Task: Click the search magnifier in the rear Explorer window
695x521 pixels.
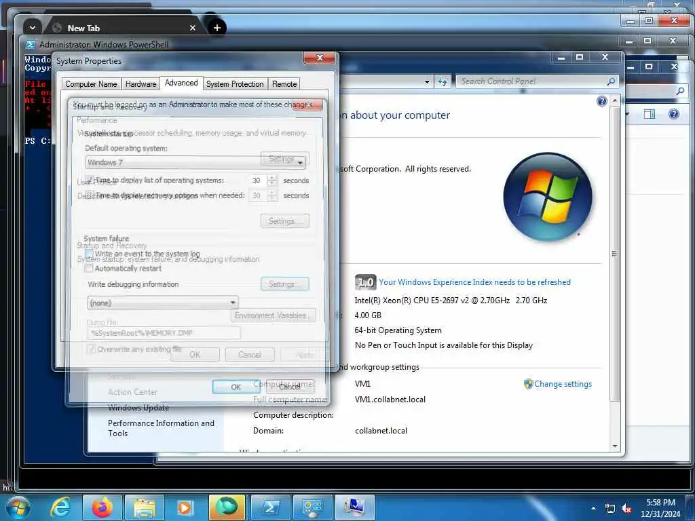Action: tap(680, 91)
